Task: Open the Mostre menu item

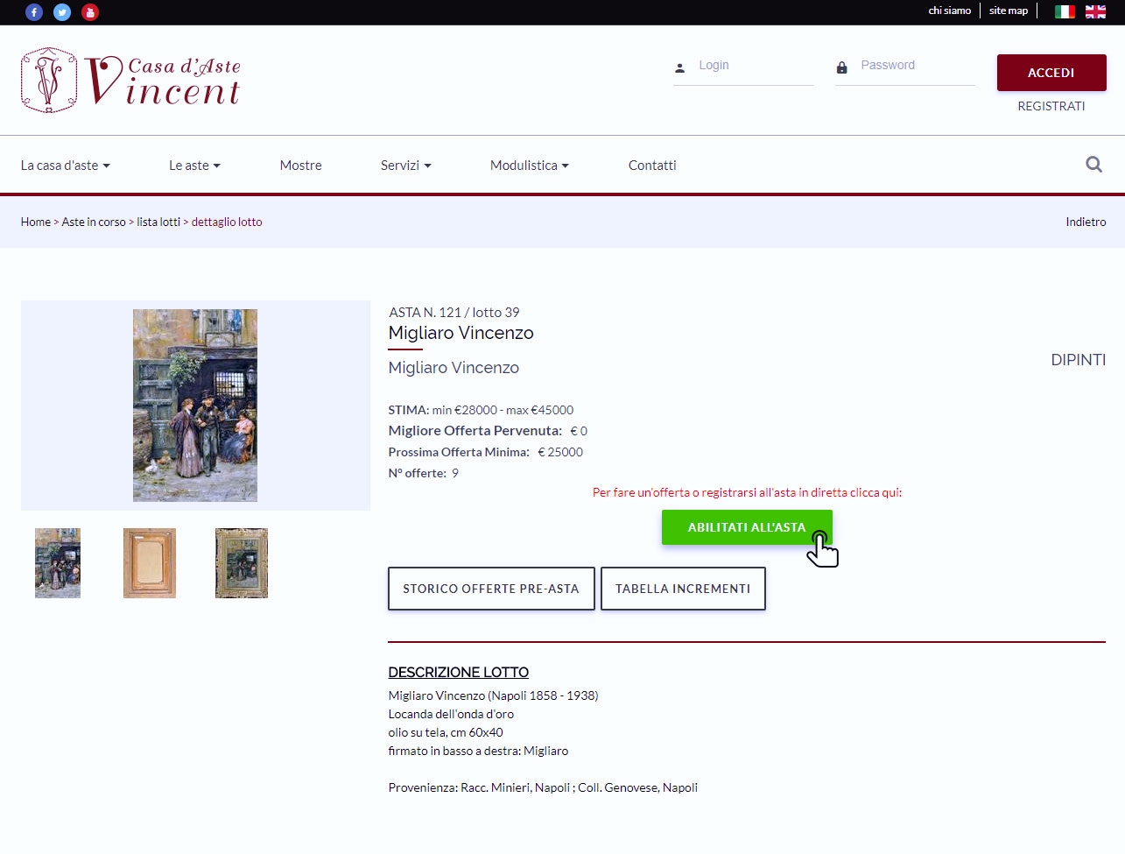Action: (301, 166)
